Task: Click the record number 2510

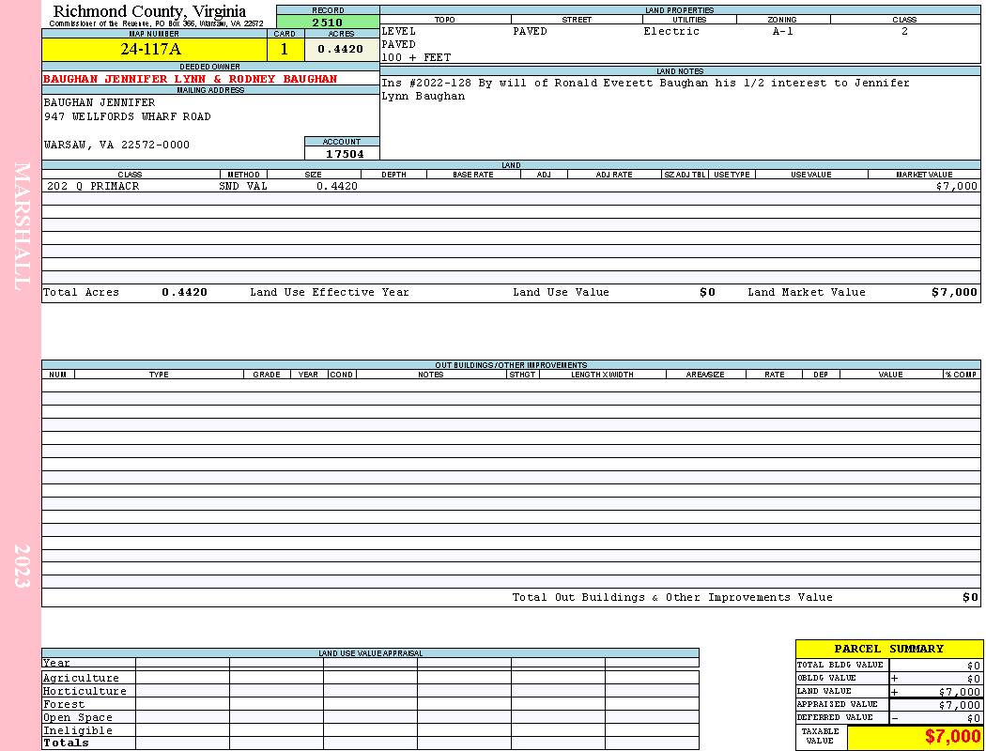Action: (328, 23)
